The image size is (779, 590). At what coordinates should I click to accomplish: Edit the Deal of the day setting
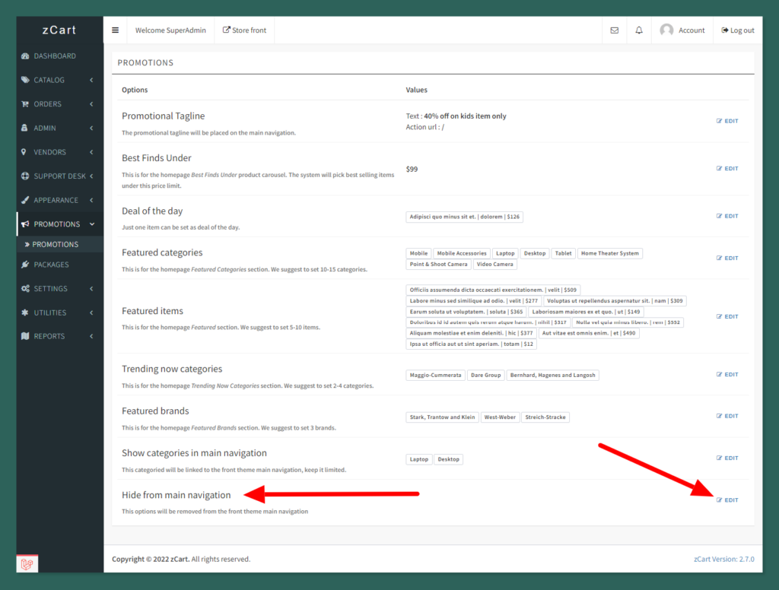point(727,216)
